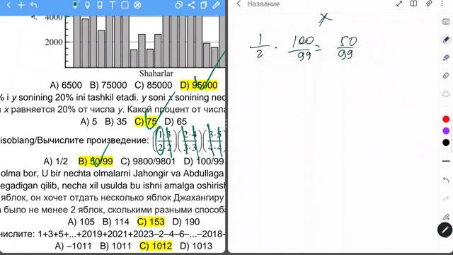Screen dimensions: 453x255
Task: Select the highlighter in notes sidebar
Action: (446, 58)
